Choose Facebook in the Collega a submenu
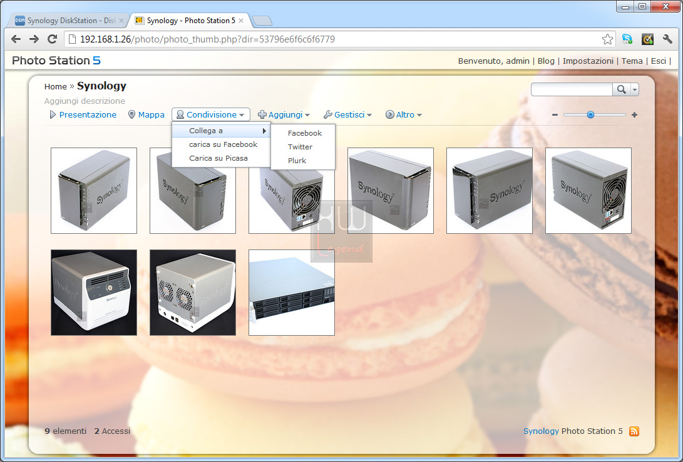 [x=303, y=133]
